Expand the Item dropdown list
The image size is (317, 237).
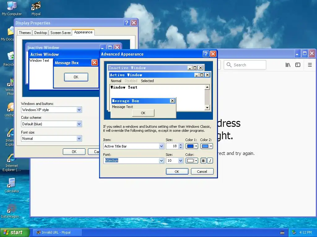pos(161,146)
